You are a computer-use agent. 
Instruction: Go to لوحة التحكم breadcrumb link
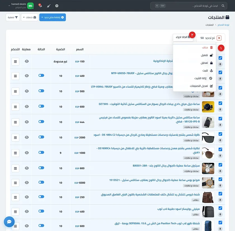pyautogui.click(x=223, y=25)
